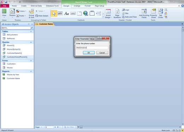Click Add Existing Fields
The height and width of the screenshot is (132, 184).
coord(144,13)
